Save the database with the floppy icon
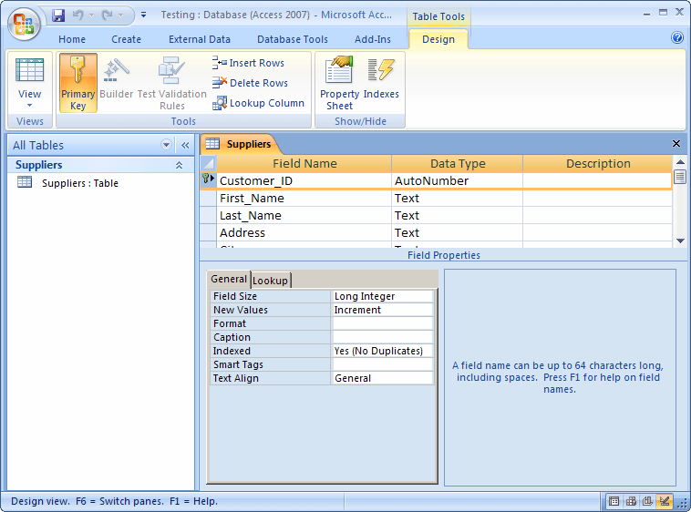The image size is (691, 512). tap(58, 15)
